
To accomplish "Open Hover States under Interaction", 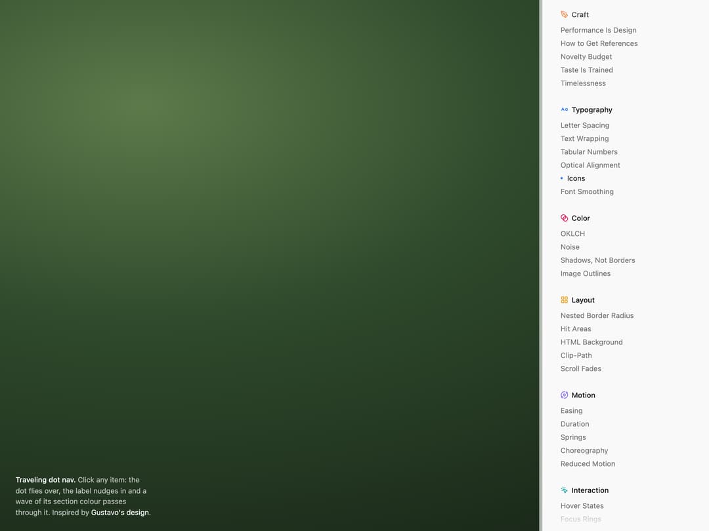I will click(582, 505).
